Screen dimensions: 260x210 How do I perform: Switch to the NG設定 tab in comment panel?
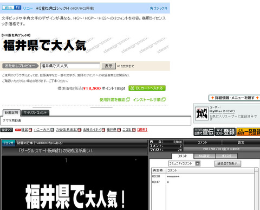point(205,156)
